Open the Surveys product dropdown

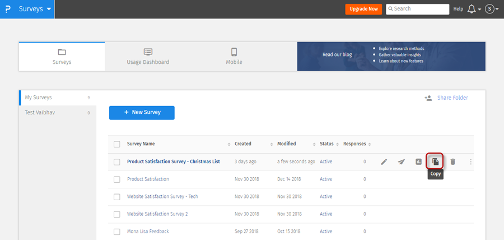click(35, 9)
